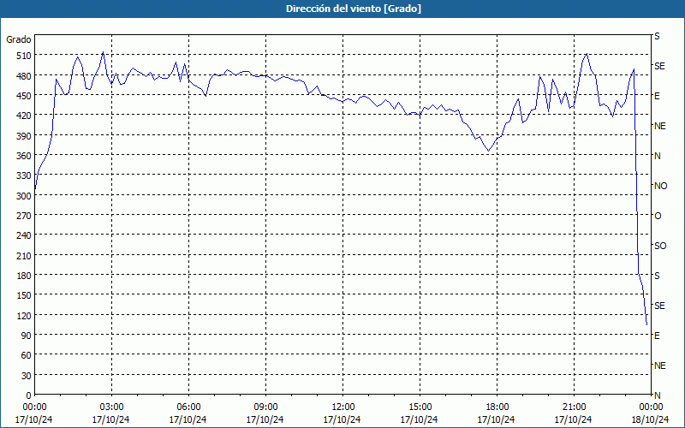
Task: Click the 09:00 time label on x-axis
Action: 265,407
